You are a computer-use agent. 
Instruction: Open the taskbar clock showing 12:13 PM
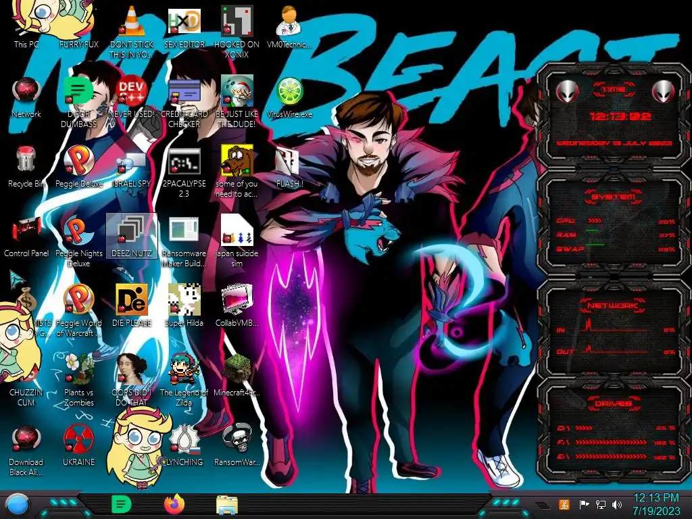(x=656, y=504)
